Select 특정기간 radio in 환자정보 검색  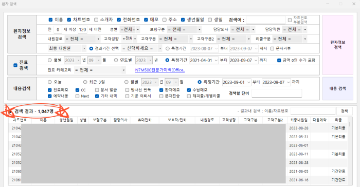pos(168,48)
